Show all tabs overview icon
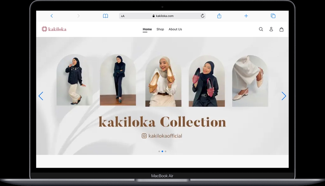Screen dimensions: 325x186 (273, 16)
